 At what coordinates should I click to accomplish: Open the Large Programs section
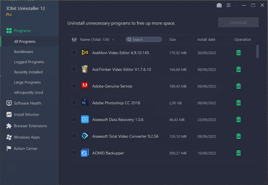27,82
